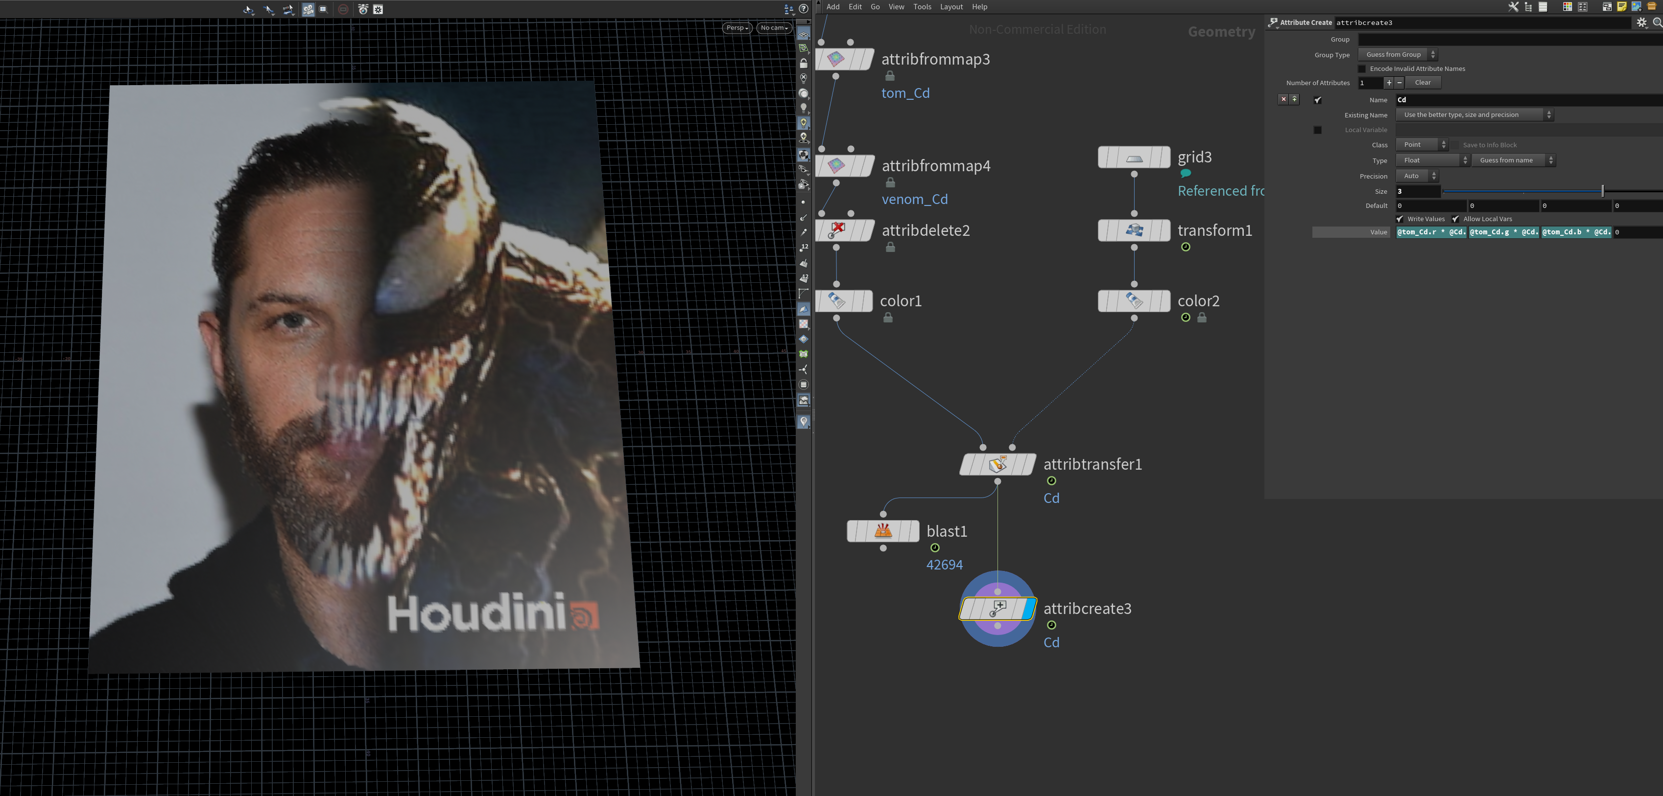Toggle the attribute enable checkbox beside Name
This screenshot has width=1663, height=796.
pyautogui.click(x=1318, y=100)
